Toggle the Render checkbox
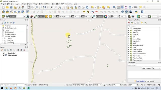Viewport: 161px width, 90px height. (140, 85)
